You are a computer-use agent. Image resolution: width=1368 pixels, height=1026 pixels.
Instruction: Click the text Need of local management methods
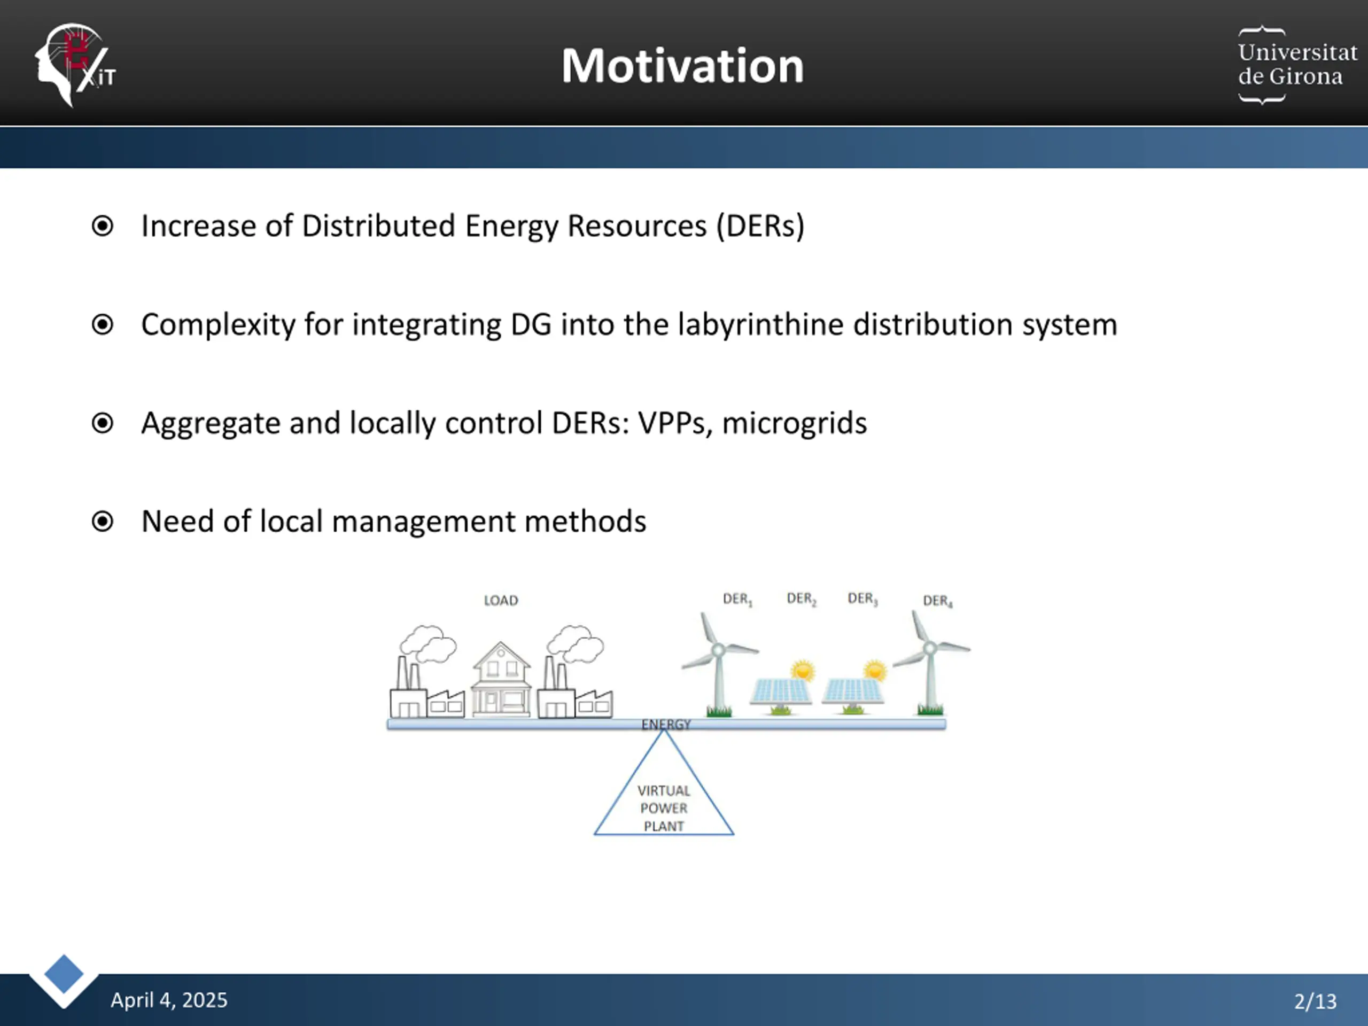tap(393, 522)
